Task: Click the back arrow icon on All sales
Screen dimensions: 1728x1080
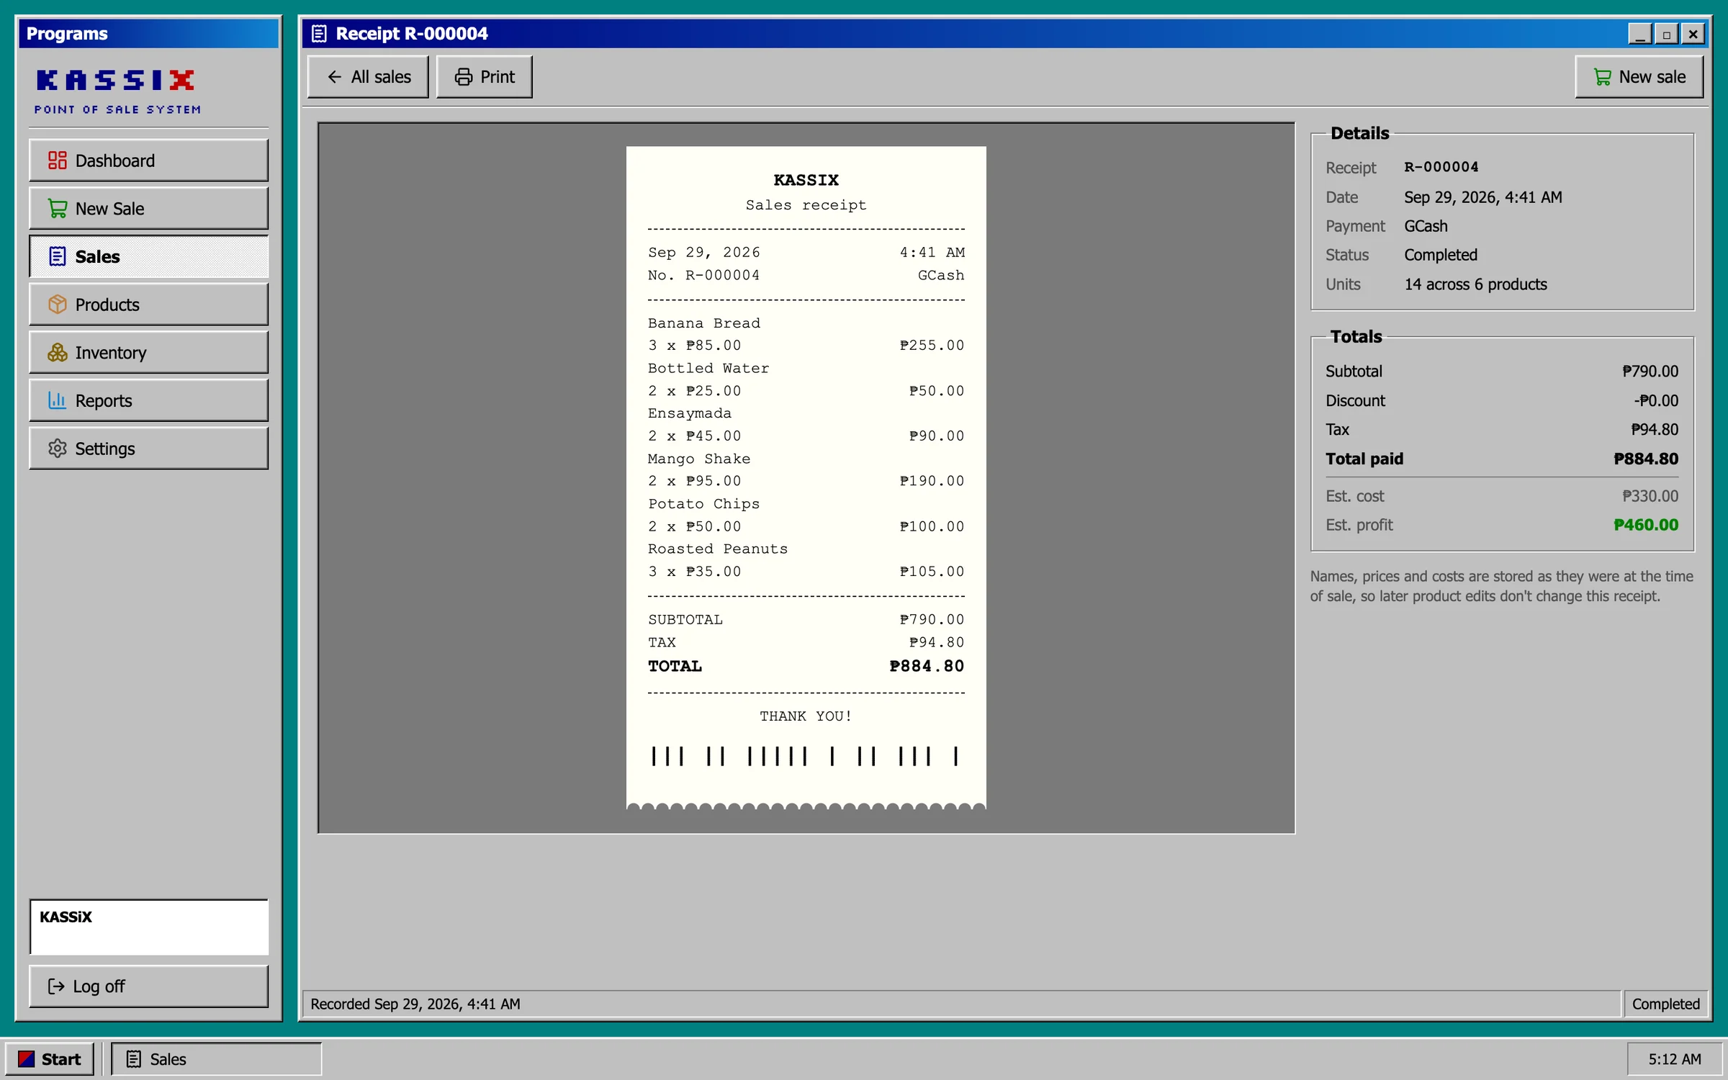Action: (x=335, y=76)
